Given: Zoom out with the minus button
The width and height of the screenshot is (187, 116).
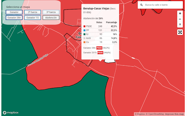Looking at the screenshot, I should [180, 19].
